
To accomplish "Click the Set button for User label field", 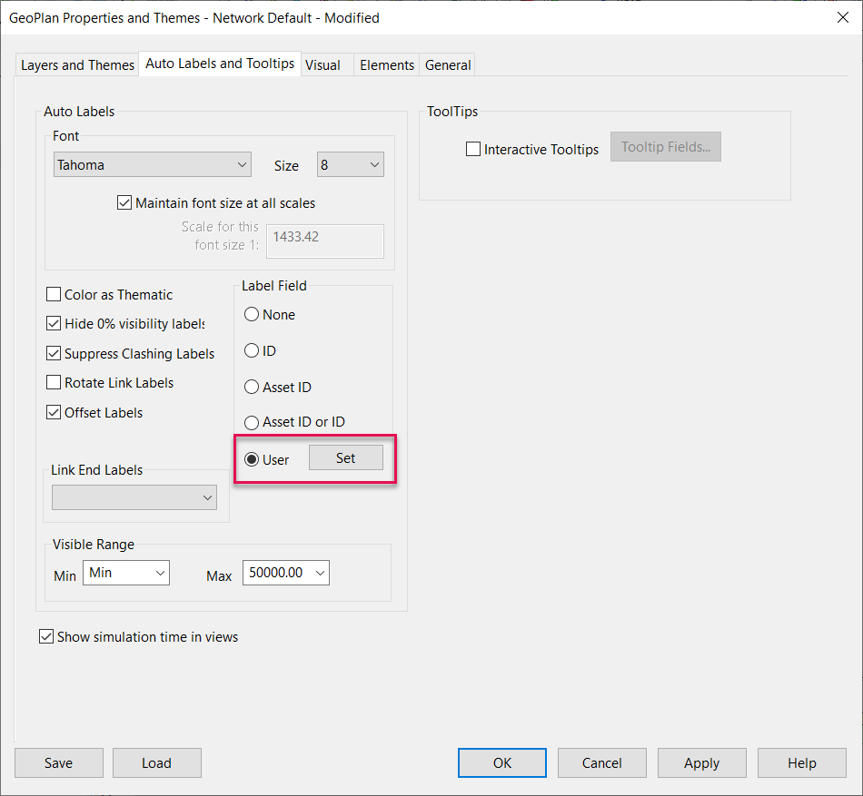I will [345, 457].
